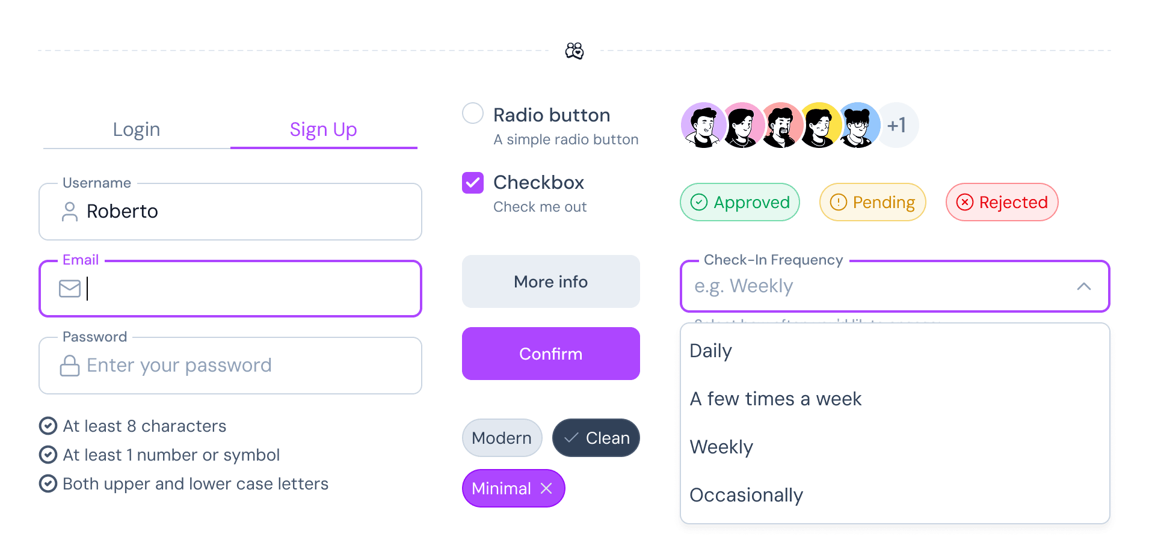Click the user icon in the Username field
The width and height of the screenshot is (1149, 546).
(x=69, y=212)
